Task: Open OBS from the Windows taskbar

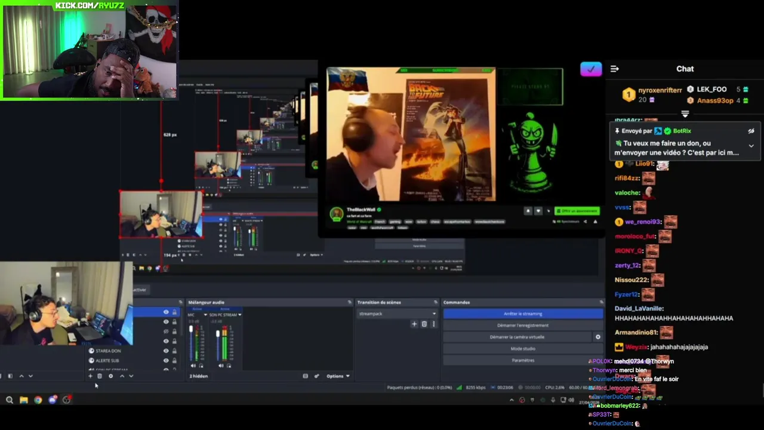Action: coord(66,400)
